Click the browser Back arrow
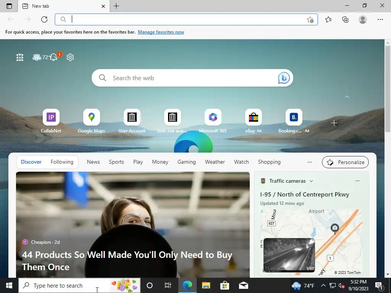This screenshot has width=391, height=293. [x=11, y=19]
